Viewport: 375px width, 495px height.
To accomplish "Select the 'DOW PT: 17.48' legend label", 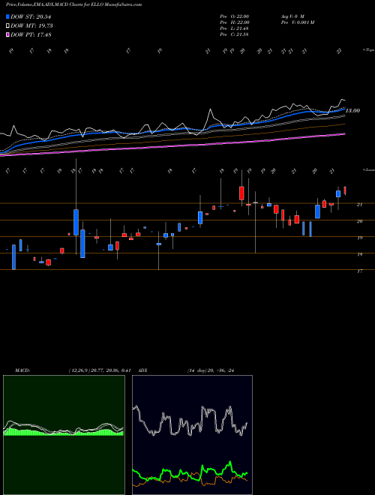I will pos(31,34).
